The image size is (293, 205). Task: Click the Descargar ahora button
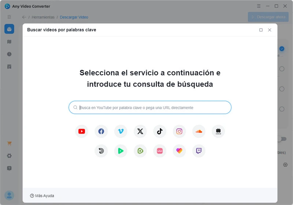pos(268,17)
